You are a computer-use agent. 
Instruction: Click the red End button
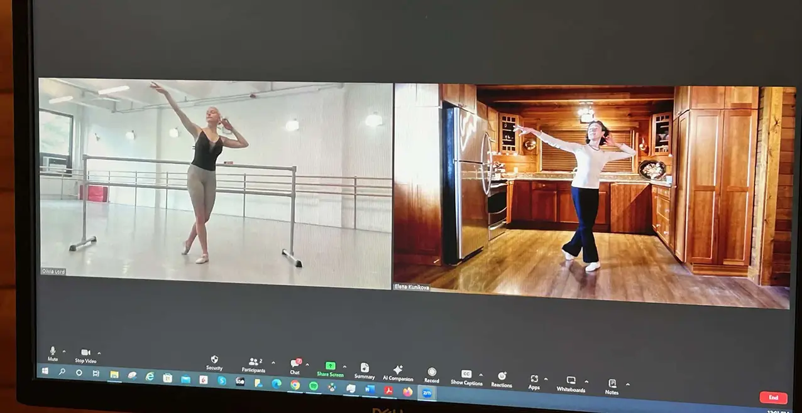pyautogui.click(x=772, y=397)
